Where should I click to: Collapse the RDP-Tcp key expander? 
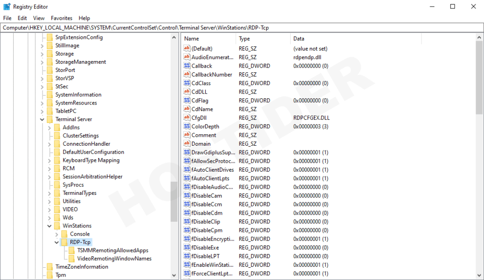(x=57, y=242)
